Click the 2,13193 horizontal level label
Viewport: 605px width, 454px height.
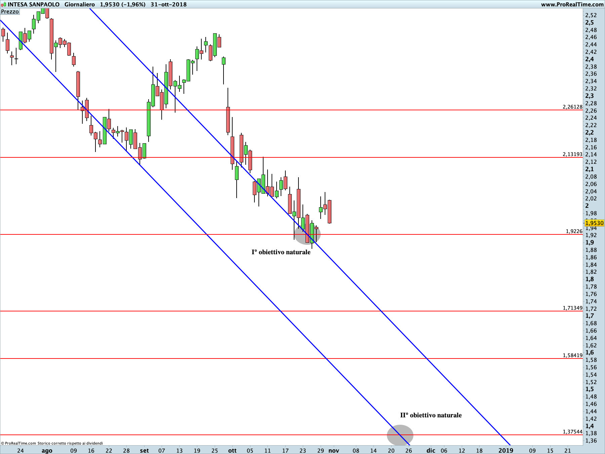tap(572, 154)
